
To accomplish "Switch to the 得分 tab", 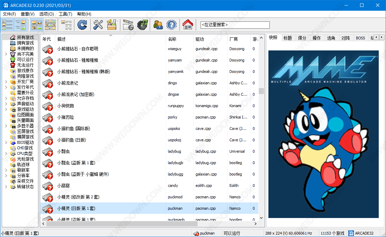I will click(302, 38).
